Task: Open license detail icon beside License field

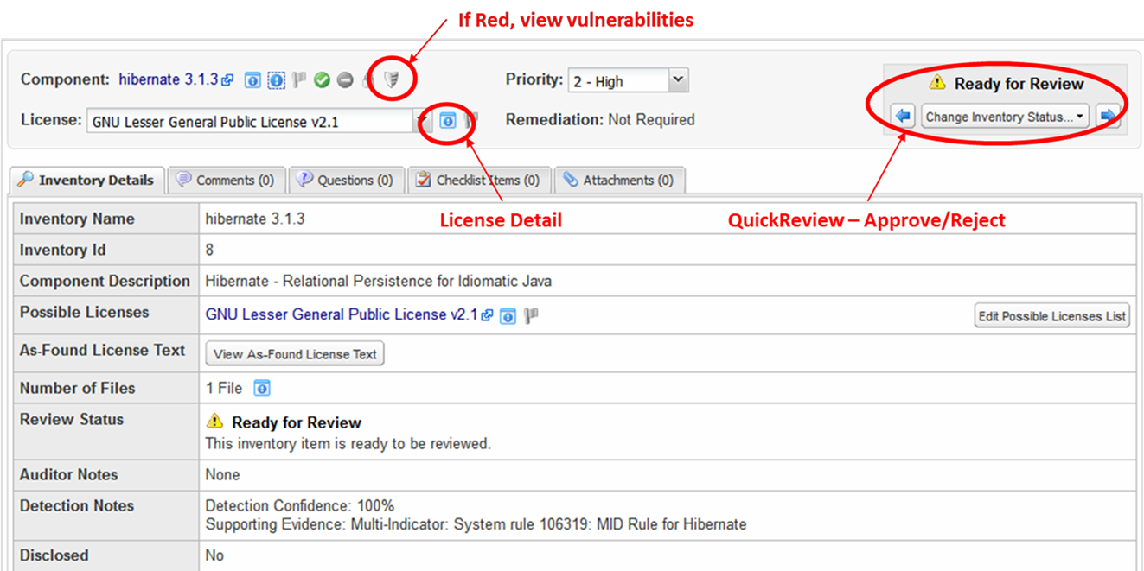Action: pos(448,121)
